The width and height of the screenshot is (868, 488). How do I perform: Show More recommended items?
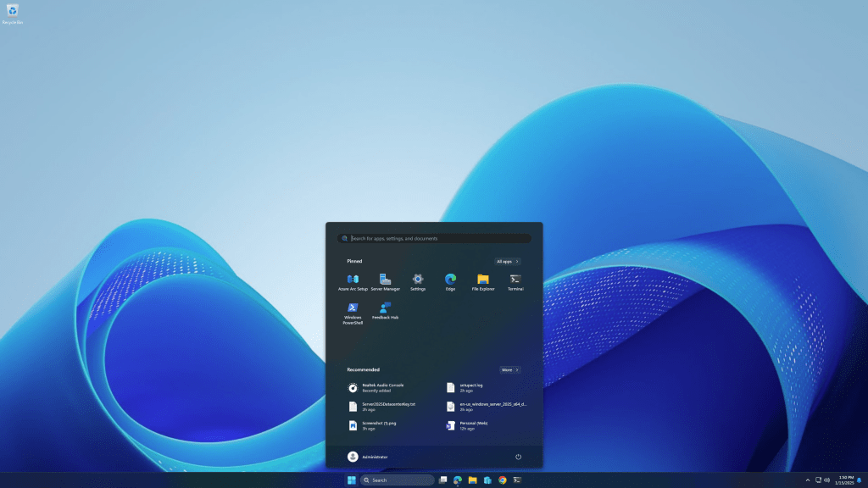(509, 369)
